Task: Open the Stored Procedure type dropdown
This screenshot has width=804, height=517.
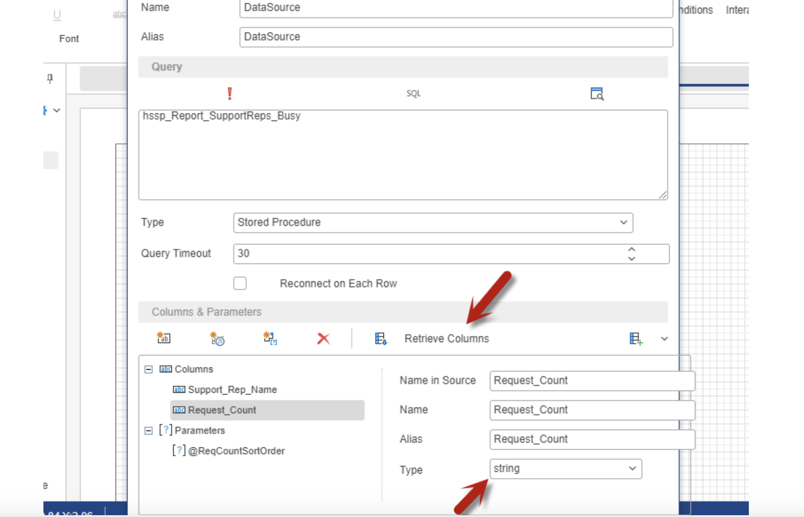Action: coord(433,223)
